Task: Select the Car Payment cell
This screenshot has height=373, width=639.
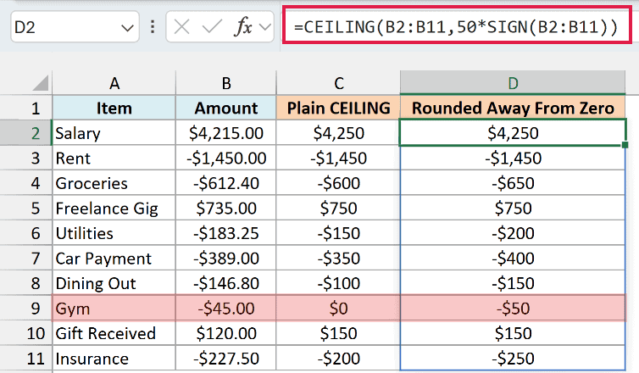Action: (114, 259)
